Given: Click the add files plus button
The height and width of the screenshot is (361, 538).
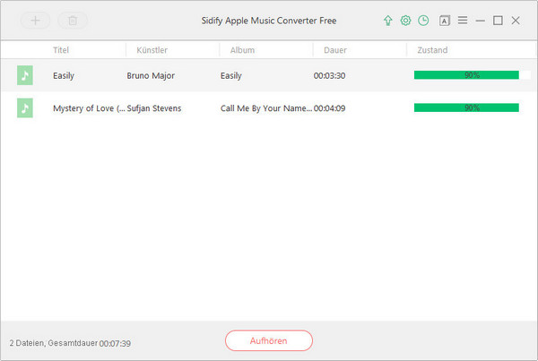Looking at the screenshot, I should 35,21.
